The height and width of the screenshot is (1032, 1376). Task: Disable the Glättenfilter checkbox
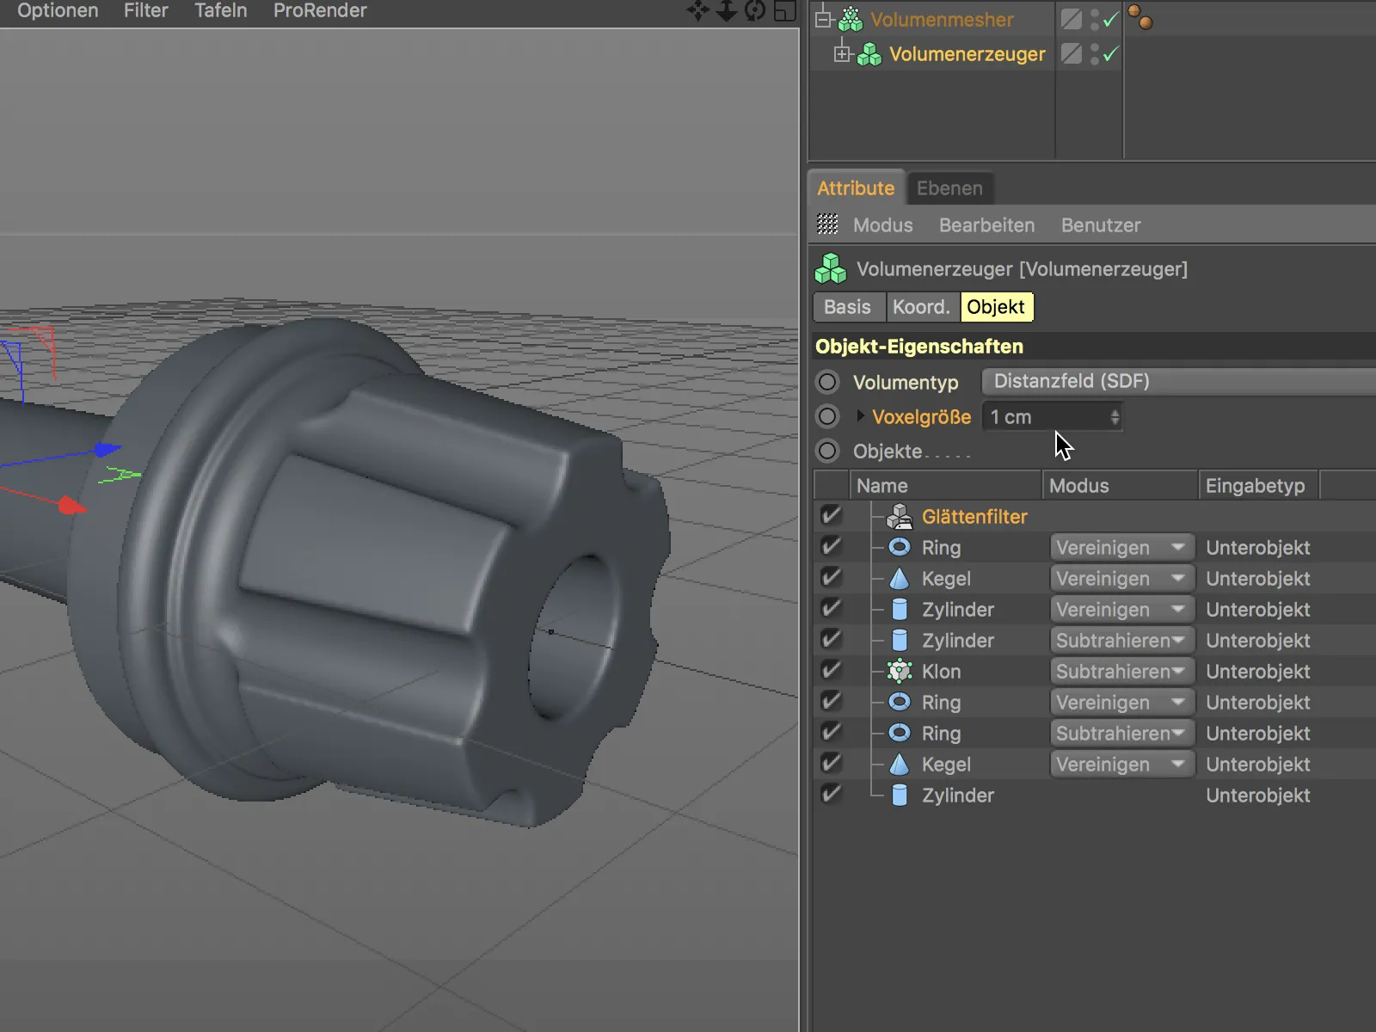click(x=831, y=516)
